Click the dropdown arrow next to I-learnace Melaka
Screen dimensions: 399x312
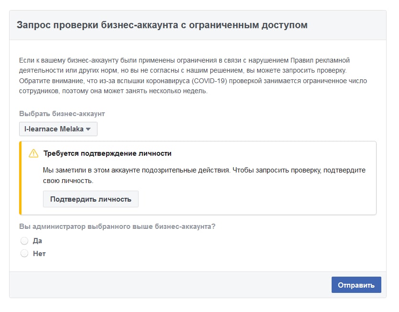tap(88, 129)
